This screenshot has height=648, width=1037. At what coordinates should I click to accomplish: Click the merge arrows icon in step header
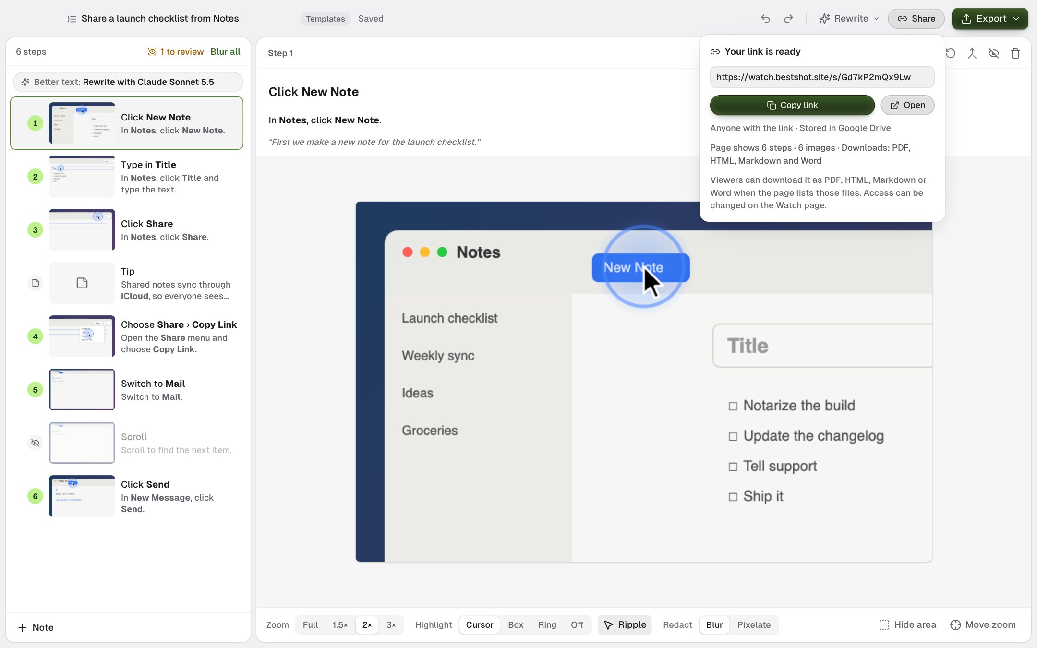tap(972, 53)
